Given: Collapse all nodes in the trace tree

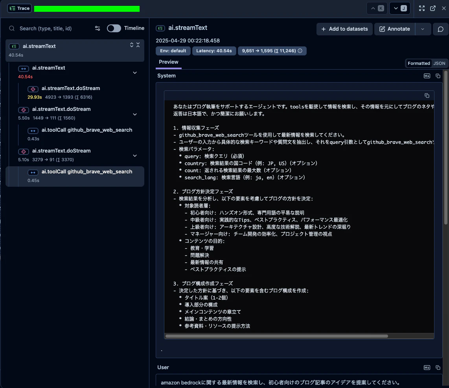Looking at the screenshot, I should tap(138, 45).
